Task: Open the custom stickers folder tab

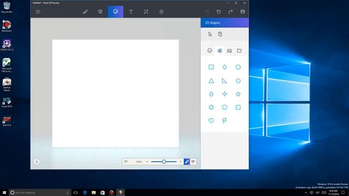Action: 239,51
